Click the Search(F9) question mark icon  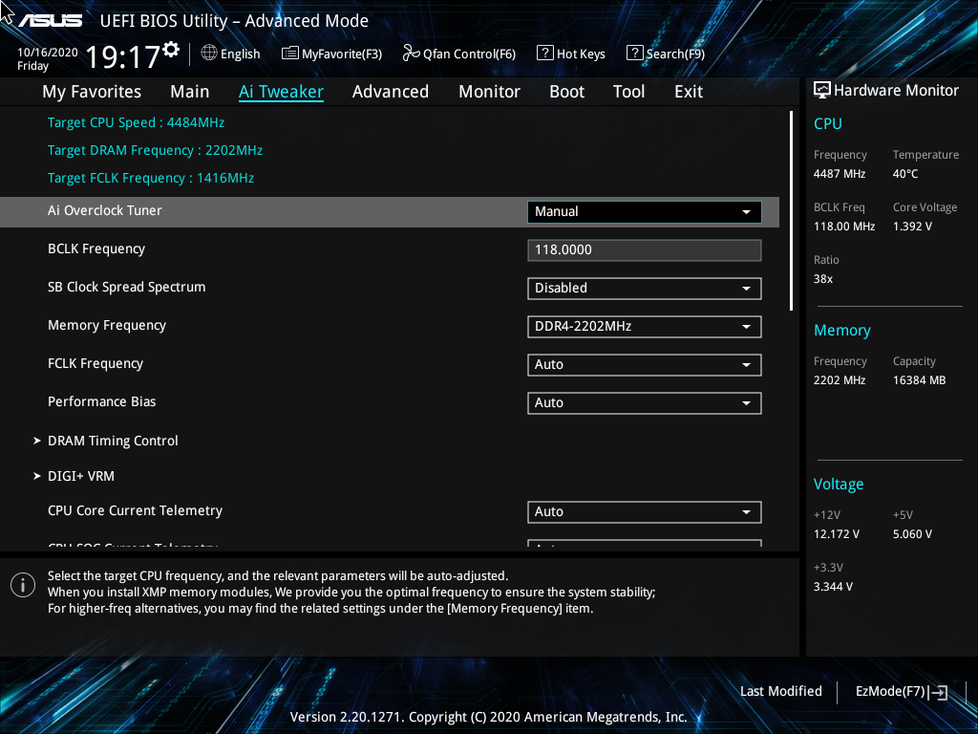pos(634,54)
